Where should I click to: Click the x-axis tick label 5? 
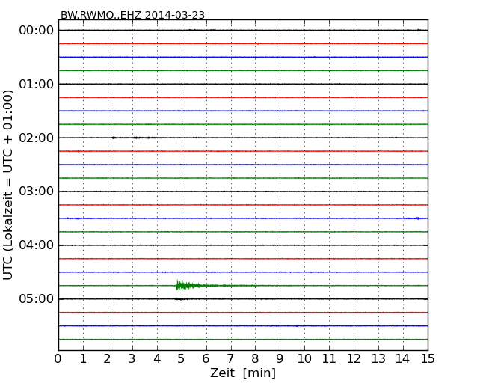pyautogui.click(x=182, y=359)
